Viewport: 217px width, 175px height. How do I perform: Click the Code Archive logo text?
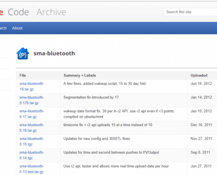(x=37, y=12)
